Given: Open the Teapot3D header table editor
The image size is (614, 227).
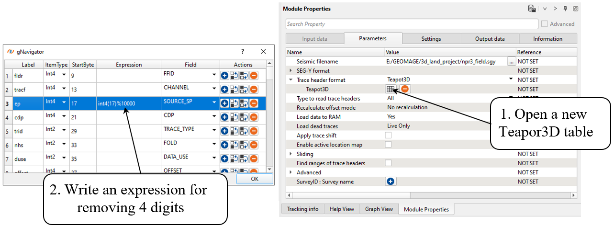Looking at the screenshot, I should (391, 89).
